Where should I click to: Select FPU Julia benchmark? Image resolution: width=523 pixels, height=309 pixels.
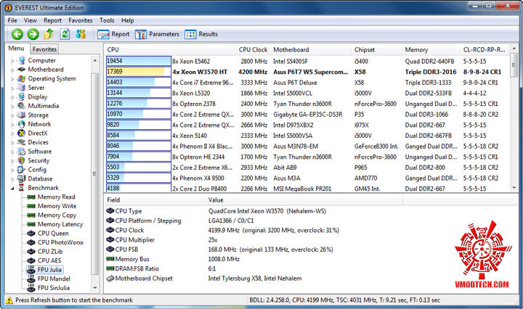click(x=49, y=270)
